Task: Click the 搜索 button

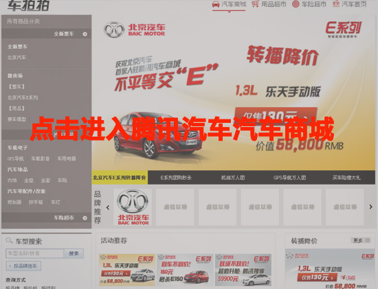Action: click(x=74, y=253)
